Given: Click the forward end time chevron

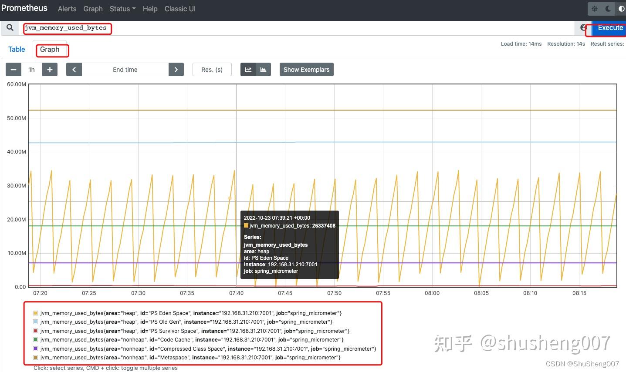Looking at the screenshot, I should (176, 69).
